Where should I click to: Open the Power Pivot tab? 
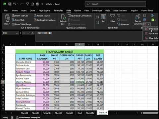tap(147, 11)
